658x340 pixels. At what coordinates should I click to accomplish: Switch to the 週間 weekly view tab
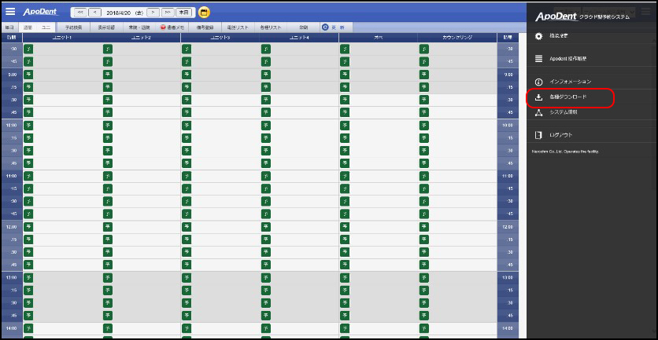pos(28,27)
